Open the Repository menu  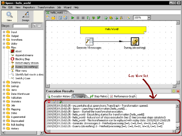tap(29, 8)
